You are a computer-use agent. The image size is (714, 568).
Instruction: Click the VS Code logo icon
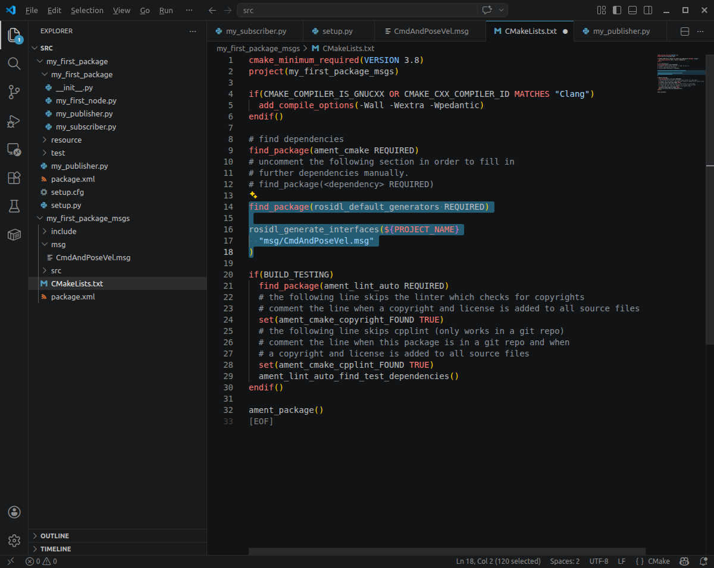click(10, 10)
